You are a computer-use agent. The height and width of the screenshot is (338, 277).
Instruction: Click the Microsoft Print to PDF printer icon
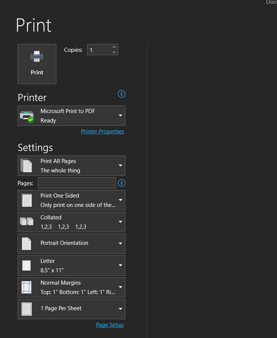pos(27,116)
